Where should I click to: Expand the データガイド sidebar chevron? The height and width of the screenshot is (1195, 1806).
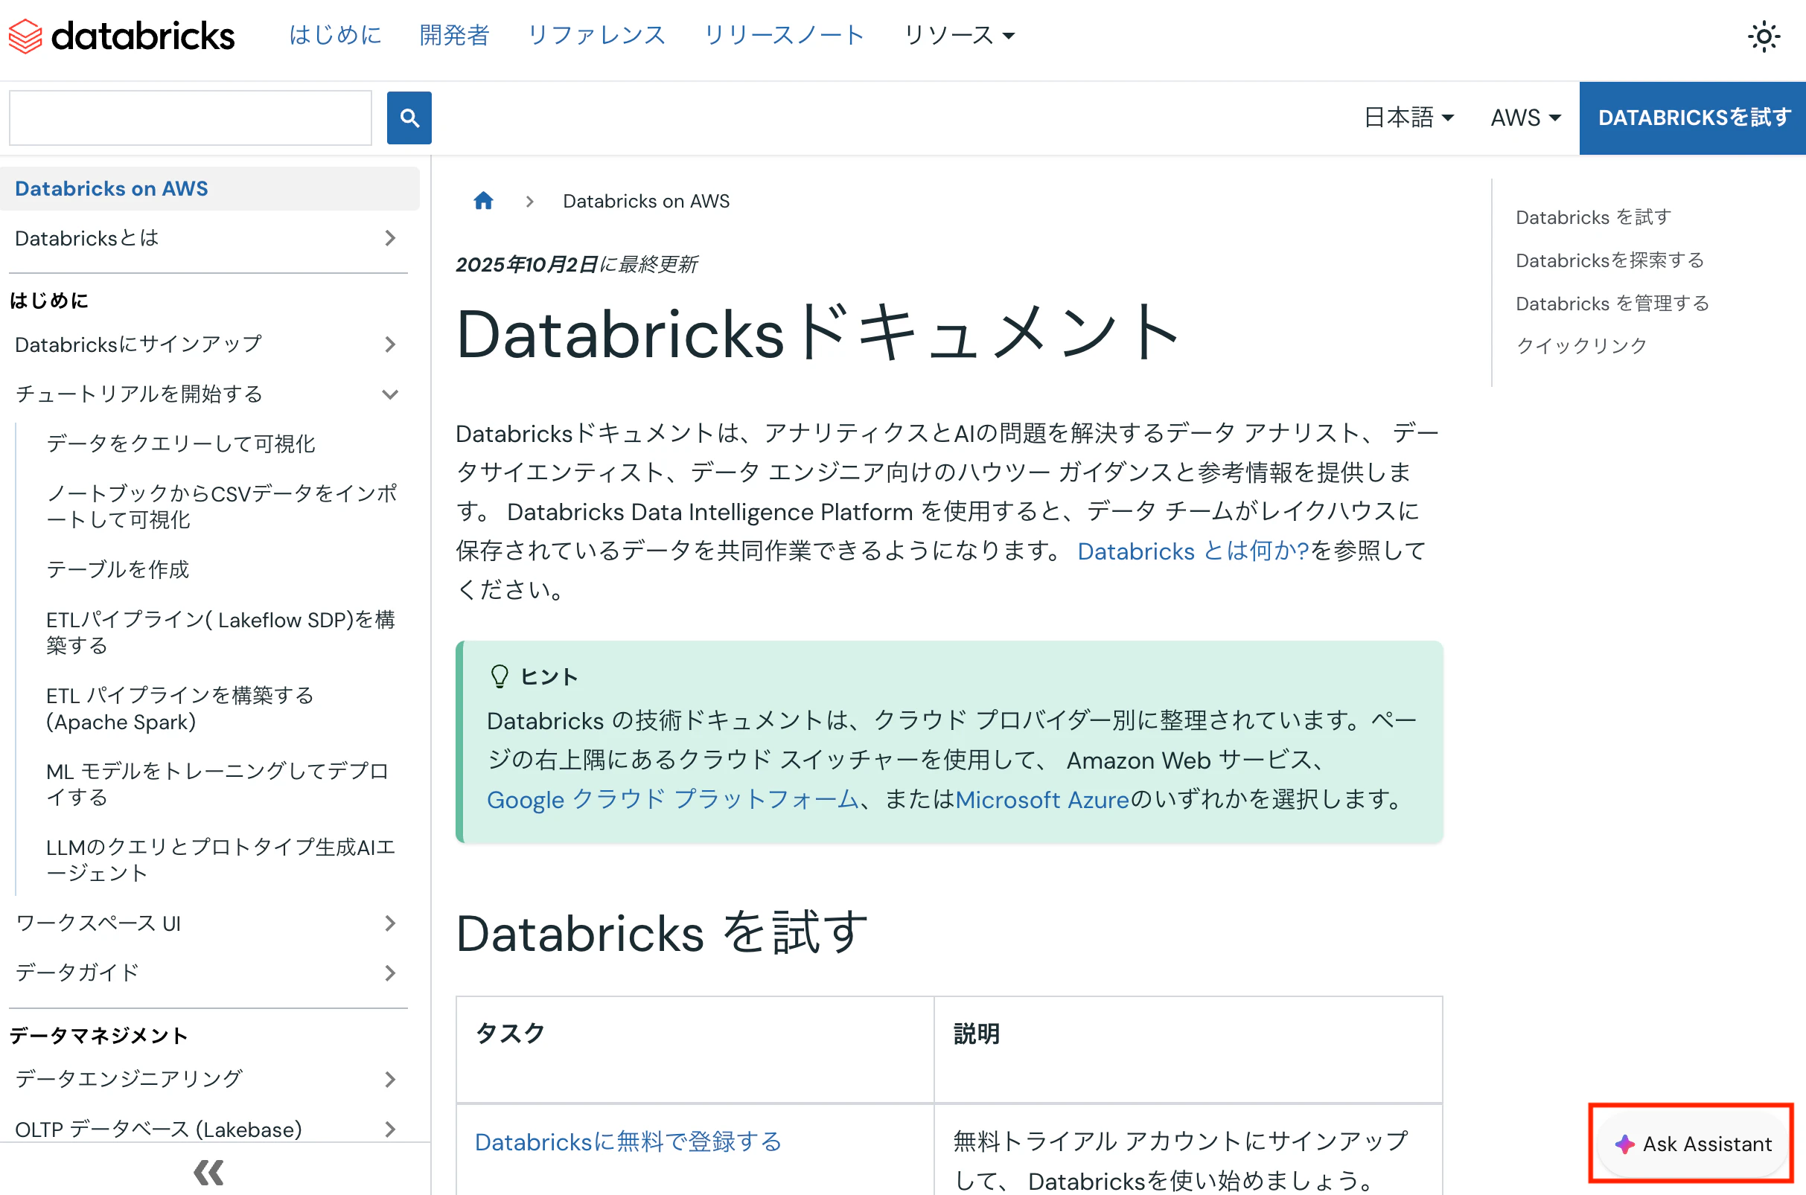pos(390,973)
